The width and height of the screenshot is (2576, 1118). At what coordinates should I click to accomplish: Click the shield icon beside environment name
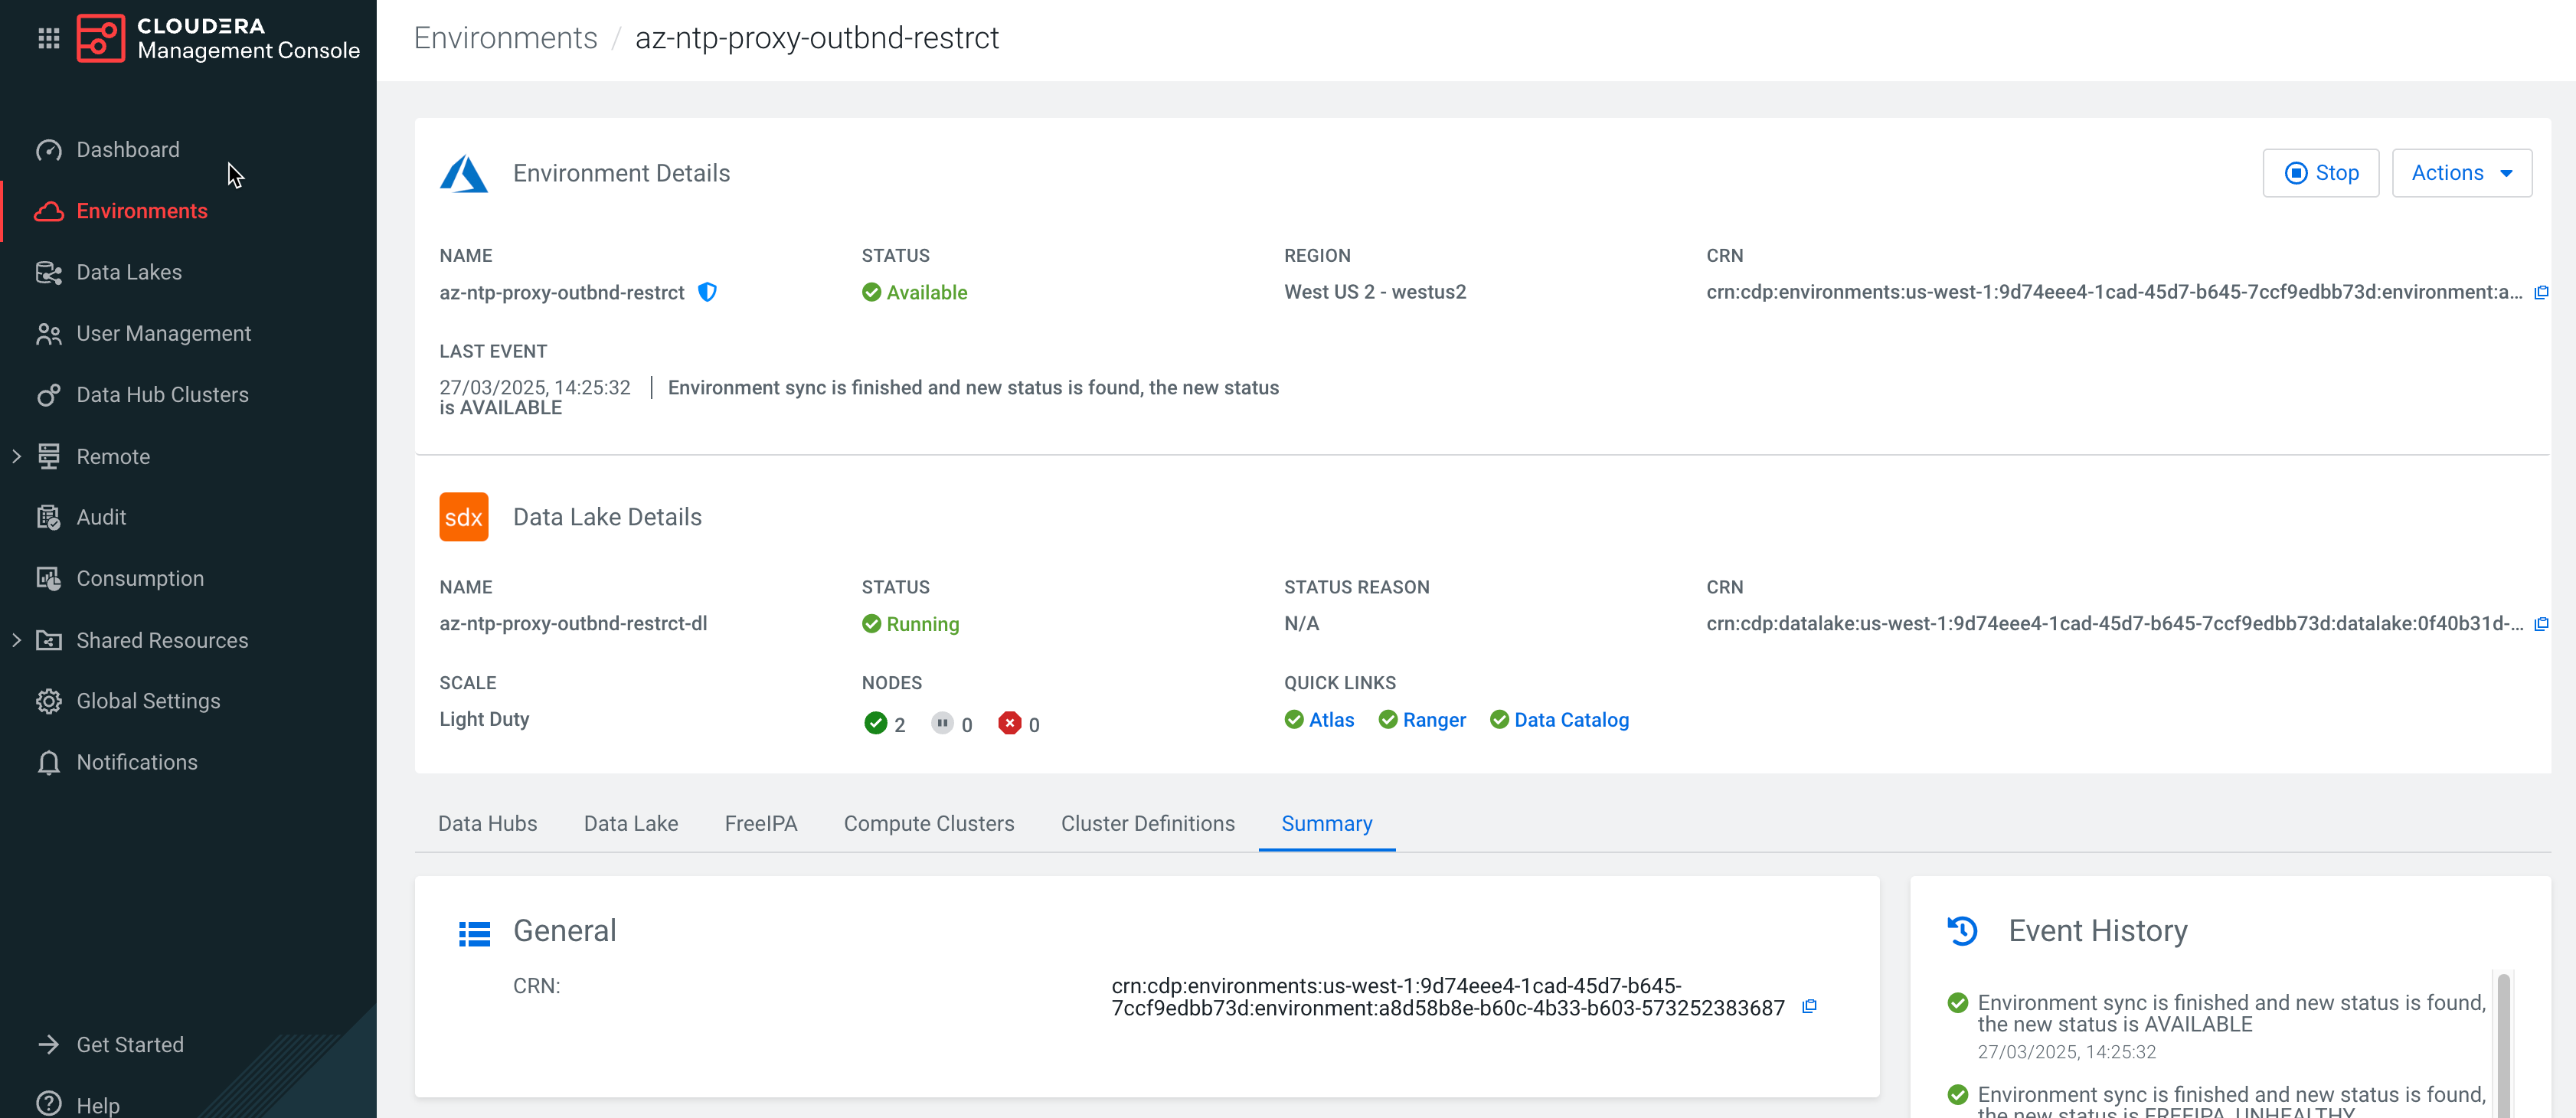click(x=707, y=292)
